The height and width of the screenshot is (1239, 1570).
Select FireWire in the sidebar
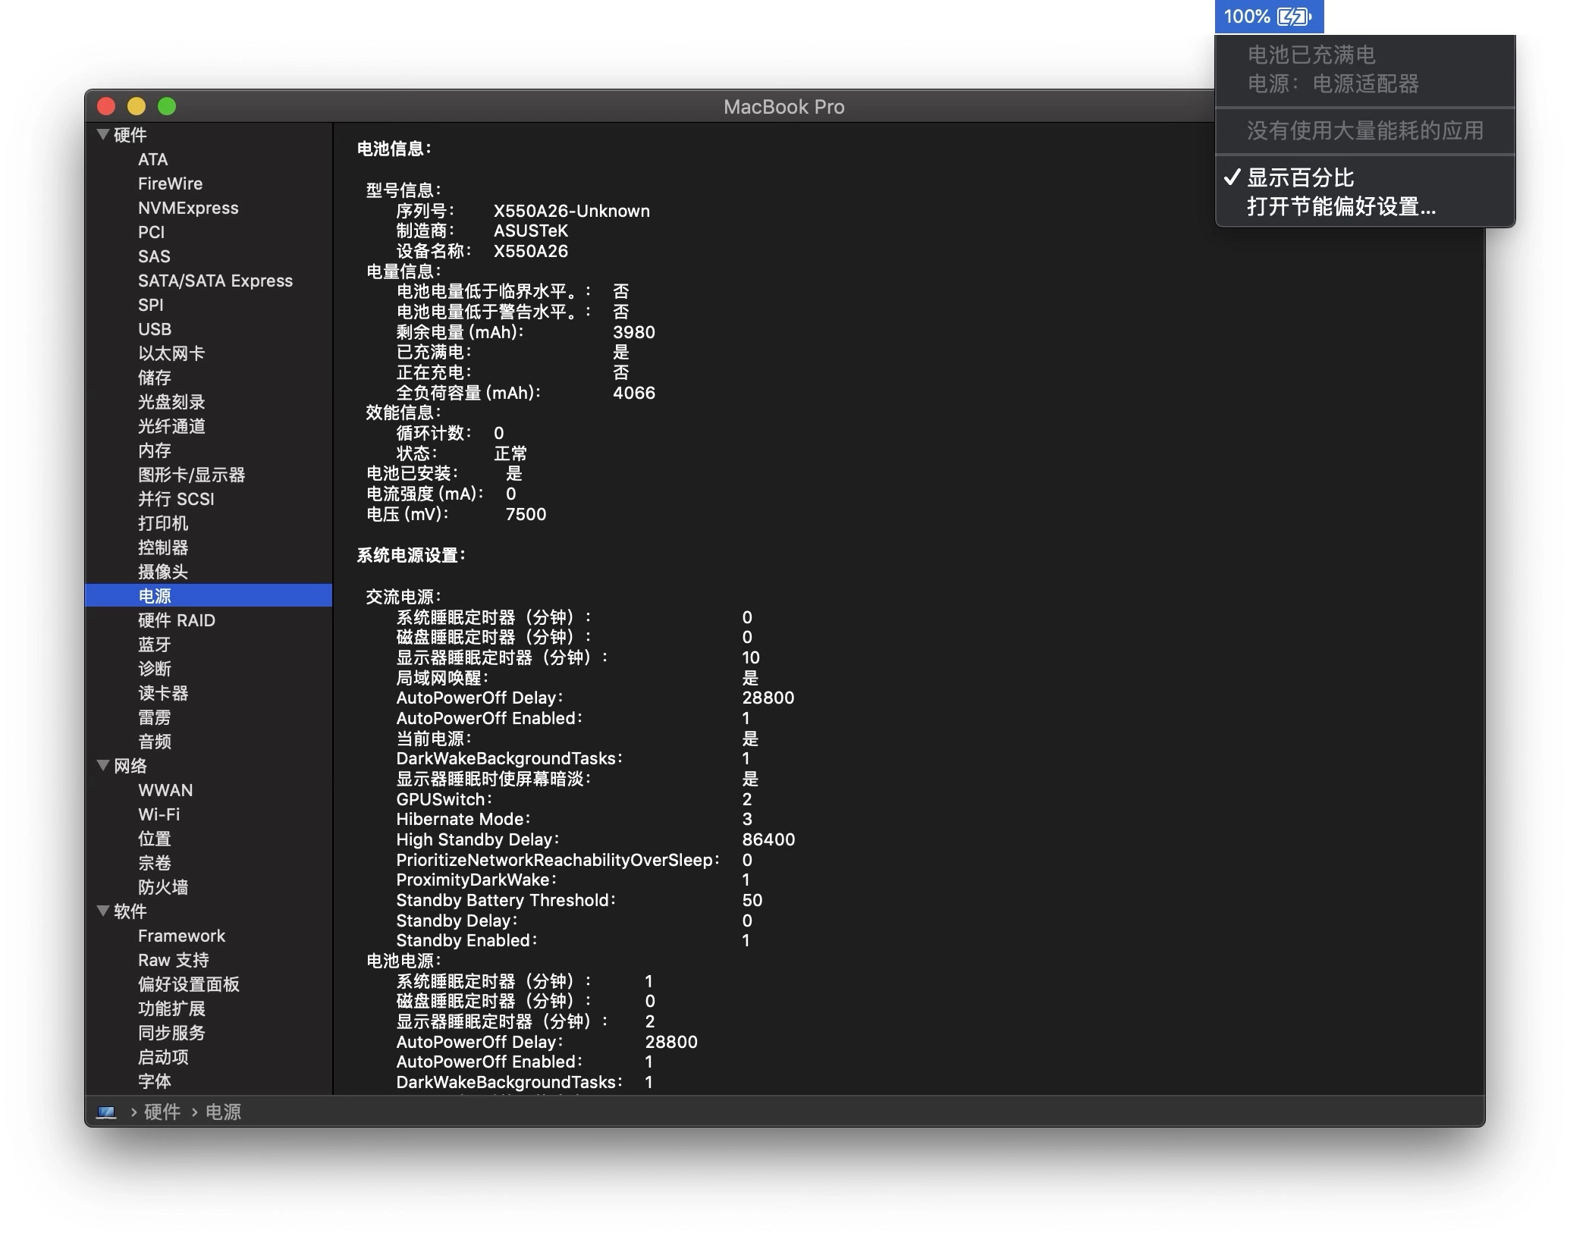point(170,183)
